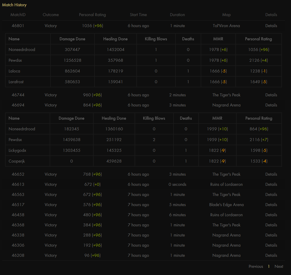Open Details for match 46652

click(x=271, y=174)
